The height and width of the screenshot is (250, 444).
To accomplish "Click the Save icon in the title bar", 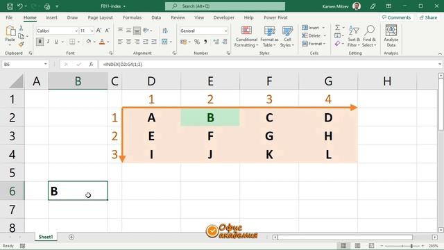I will coord(10,6).
